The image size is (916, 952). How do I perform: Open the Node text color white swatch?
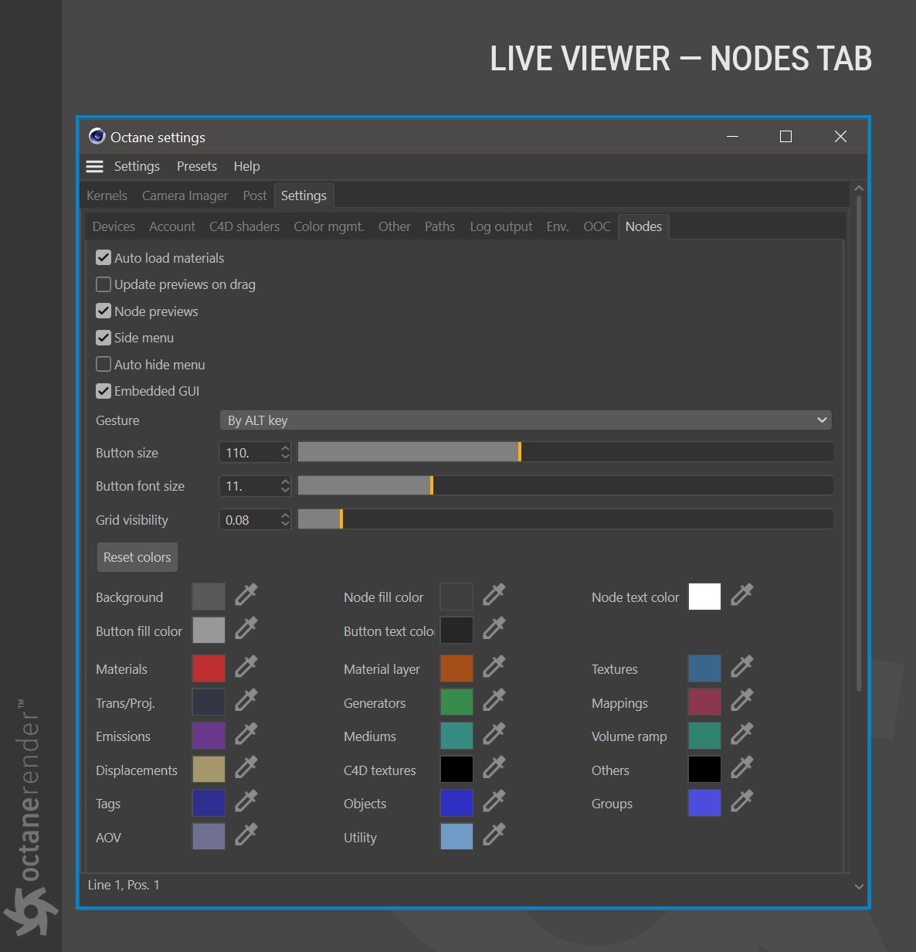point(704,597)
